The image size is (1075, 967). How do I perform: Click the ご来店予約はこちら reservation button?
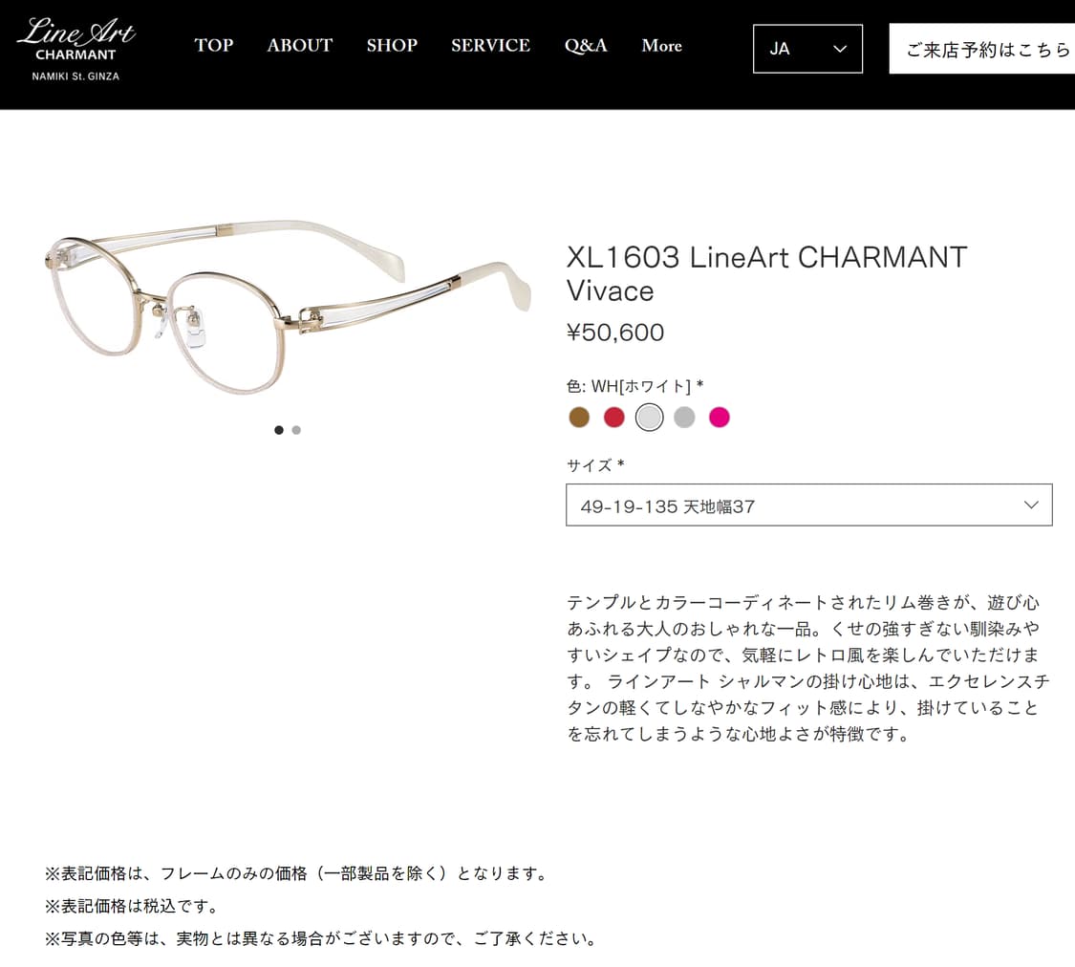pos(981,50)
